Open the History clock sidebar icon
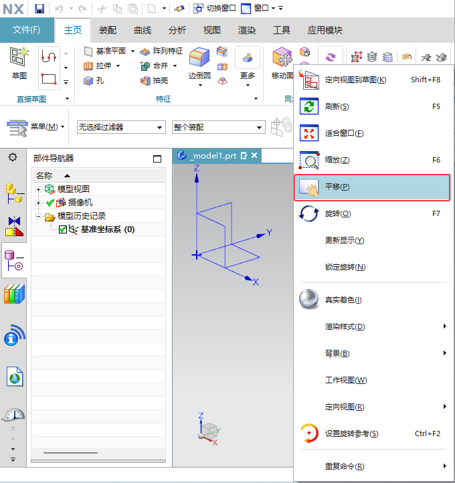This screenshot has width=455, height=483. (x=14, y=415)
